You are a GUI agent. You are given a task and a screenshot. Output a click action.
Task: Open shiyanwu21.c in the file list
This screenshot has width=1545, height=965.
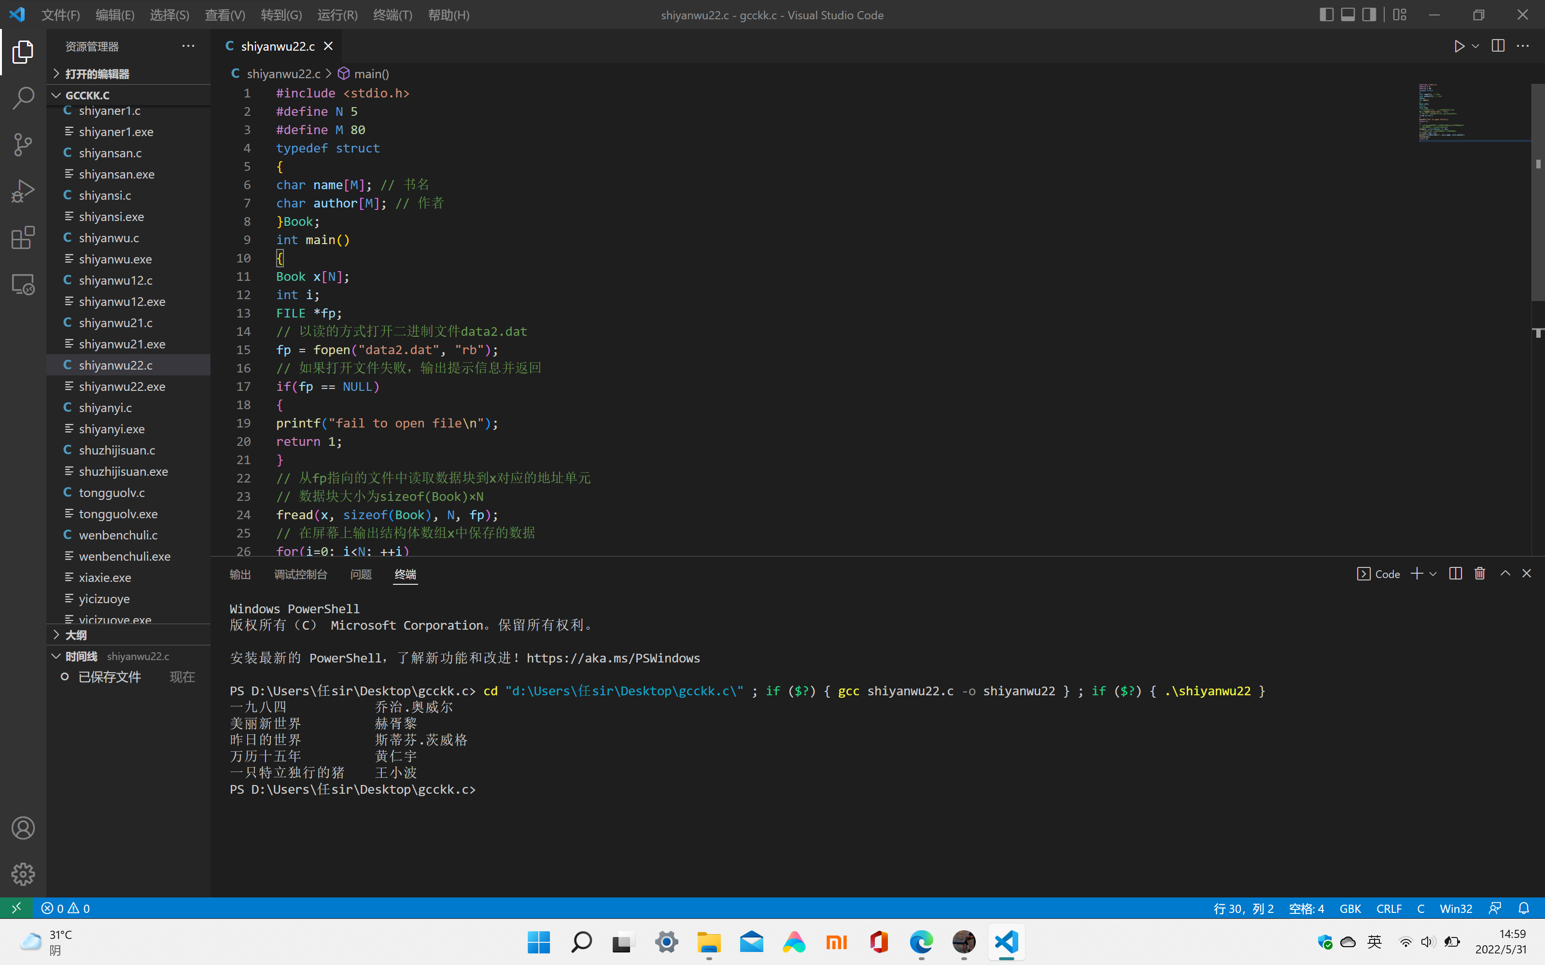[128, 322]
